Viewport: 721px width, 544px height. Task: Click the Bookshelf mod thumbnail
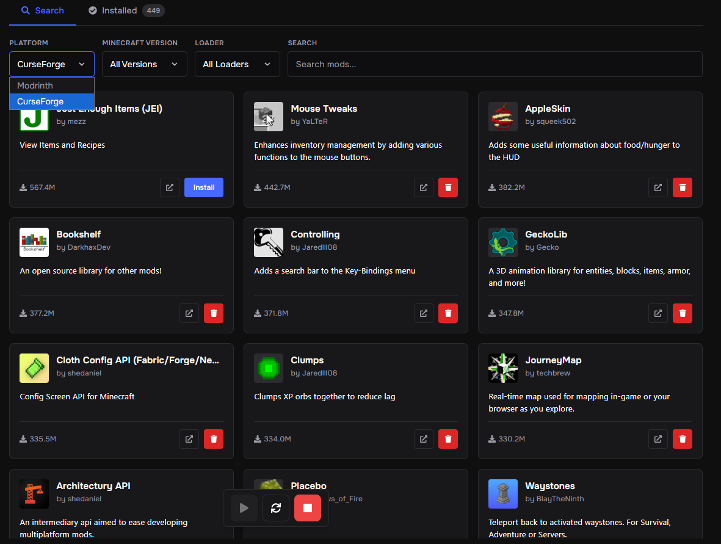pos(34,242)
